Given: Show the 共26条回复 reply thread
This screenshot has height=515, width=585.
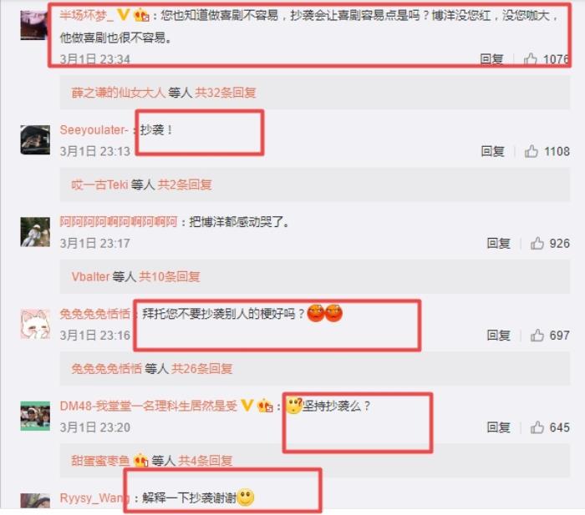Looking at the screenshot, I should [x=202, y=369].
